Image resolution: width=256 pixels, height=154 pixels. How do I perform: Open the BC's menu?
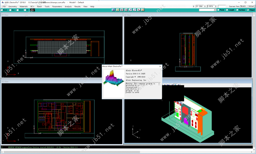32,6
